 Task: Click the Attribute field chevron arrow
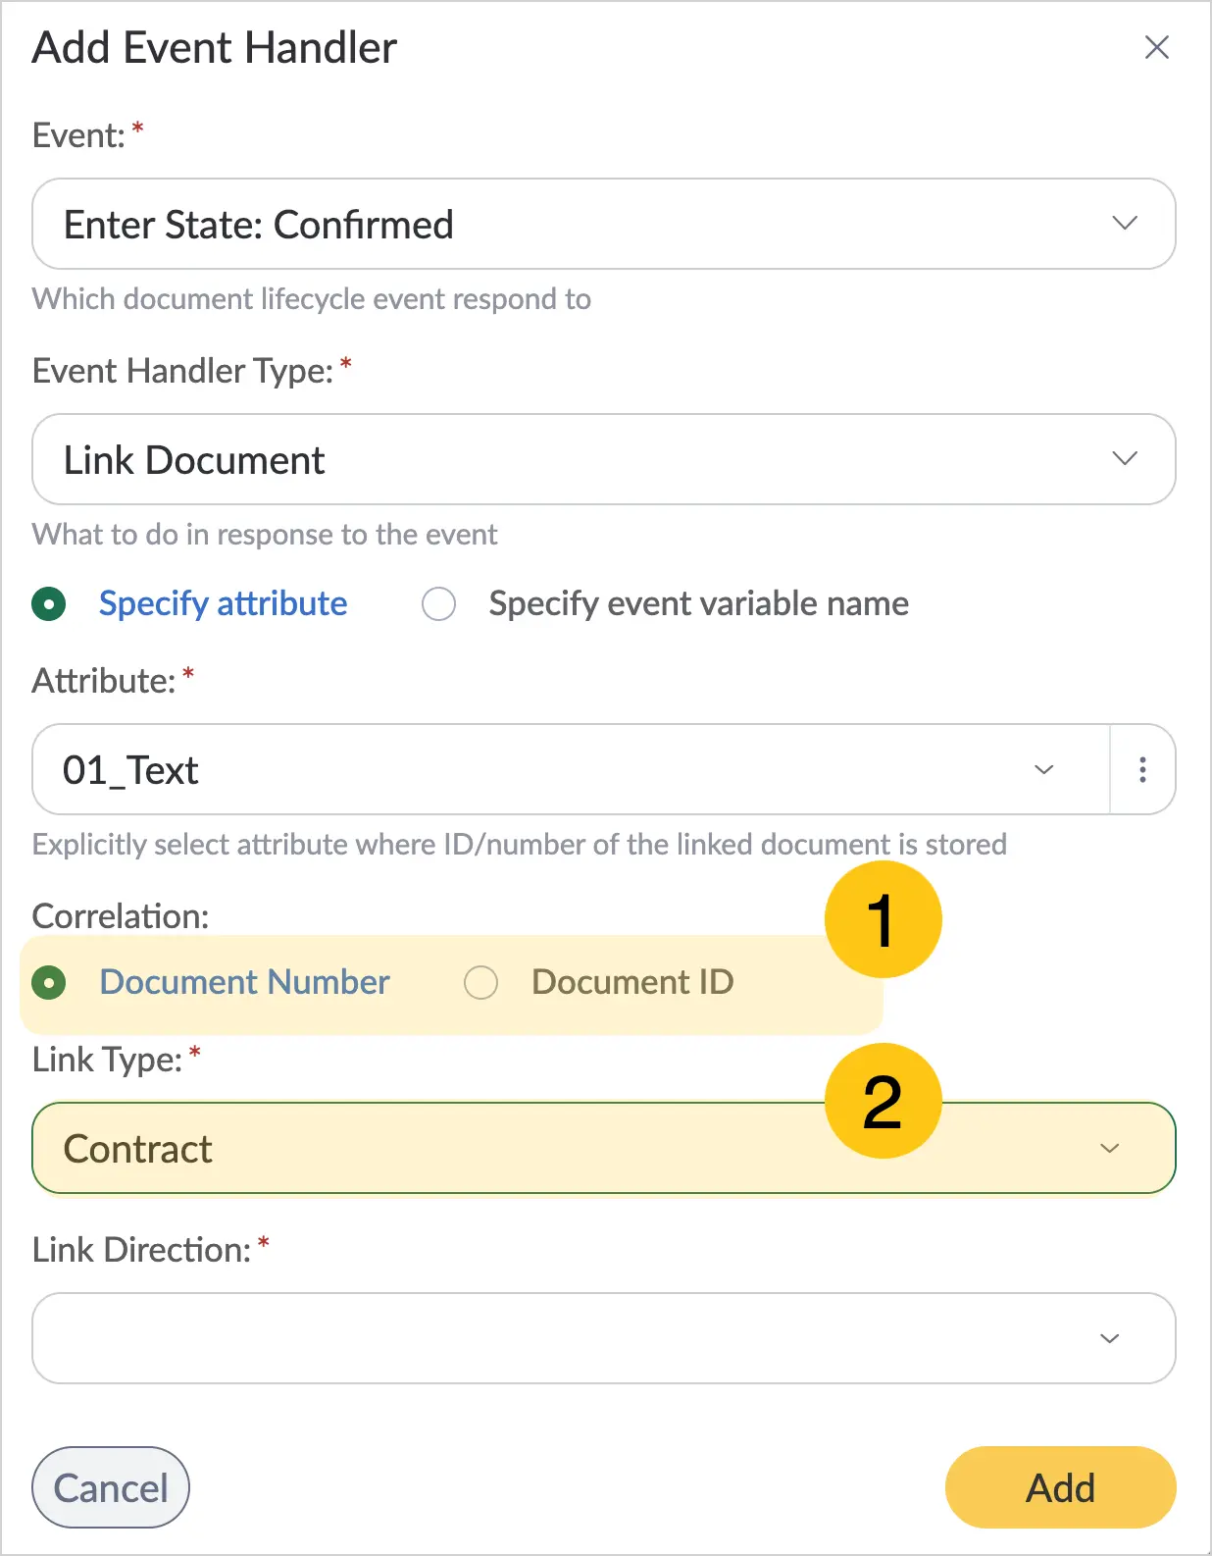[1043, 770]
